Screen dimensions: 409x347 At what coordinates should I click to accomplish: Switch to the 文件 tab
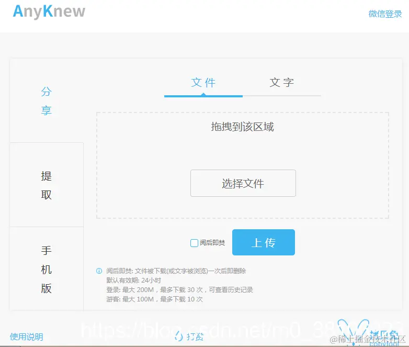(203, 83)
